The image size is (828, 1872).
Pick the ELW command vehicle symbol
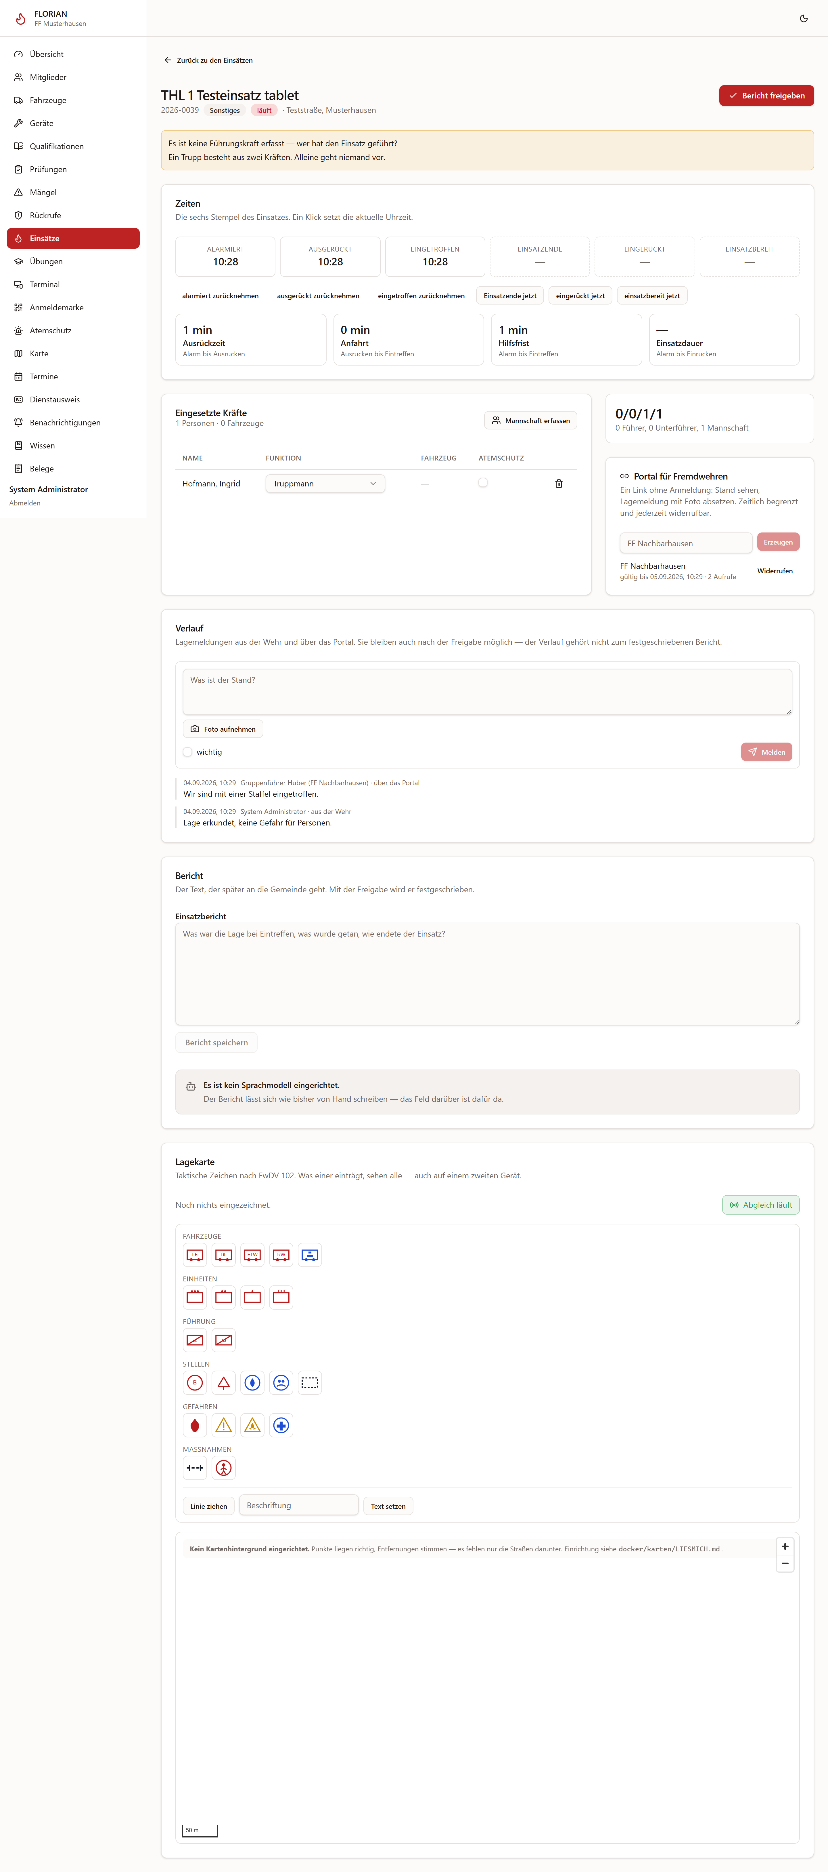pyautogui.click(x=252, y=1254)
